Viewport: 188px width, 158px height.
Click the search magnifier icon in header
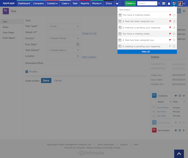pyautogui.click(x=159, y=4)
